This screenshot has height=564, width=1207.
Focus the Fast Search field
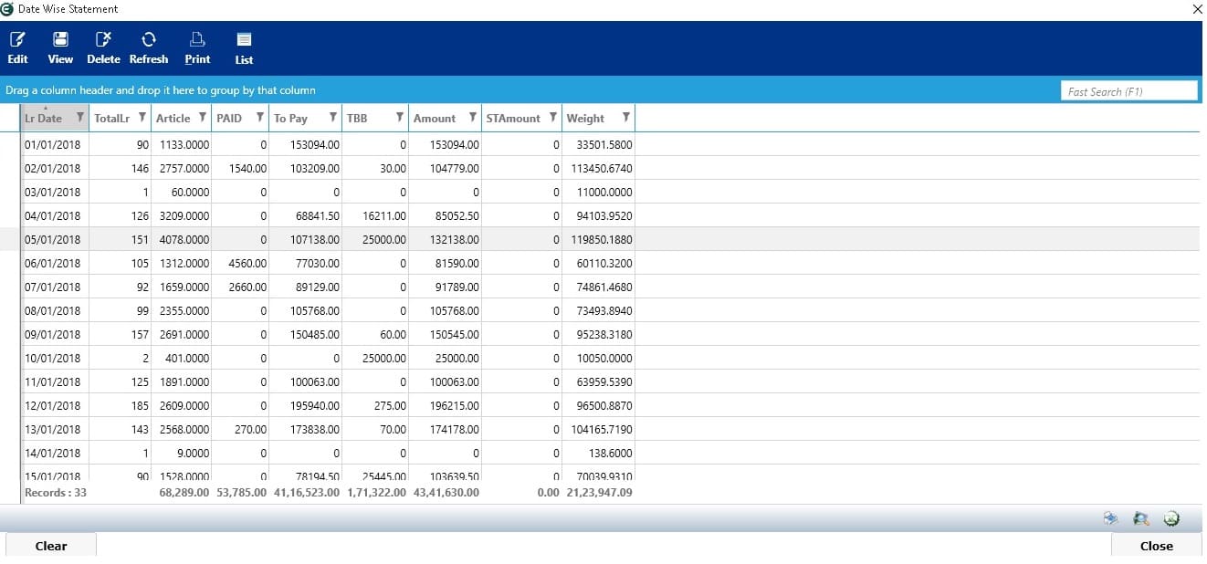coord(1129,91)
